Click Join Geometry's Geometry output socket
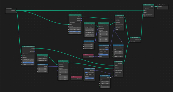 [x=141, y=39]
